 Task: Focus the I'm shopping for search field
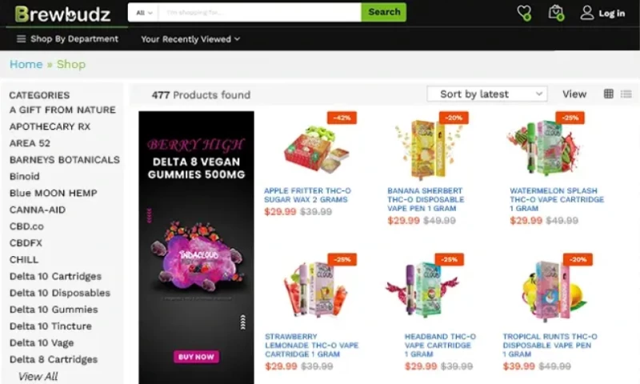pos(259,13)
